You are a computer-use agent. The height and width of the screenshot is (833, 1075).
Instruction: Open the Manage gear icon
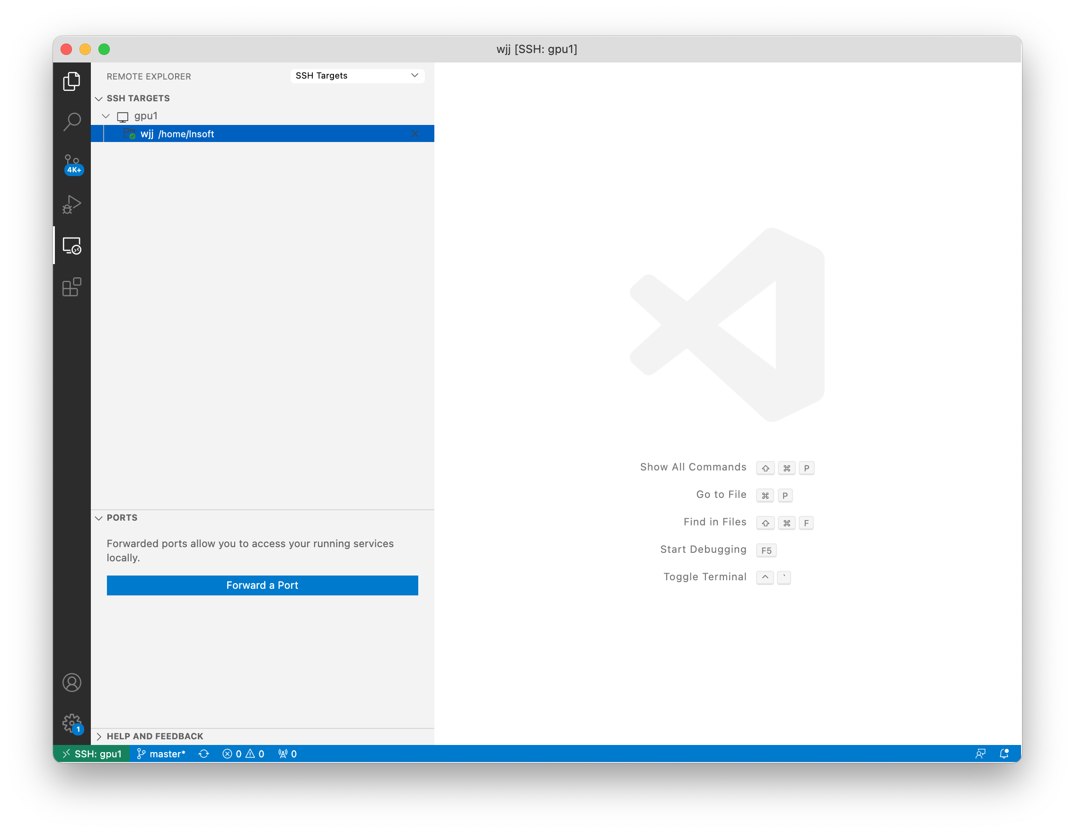click(71, 723)
